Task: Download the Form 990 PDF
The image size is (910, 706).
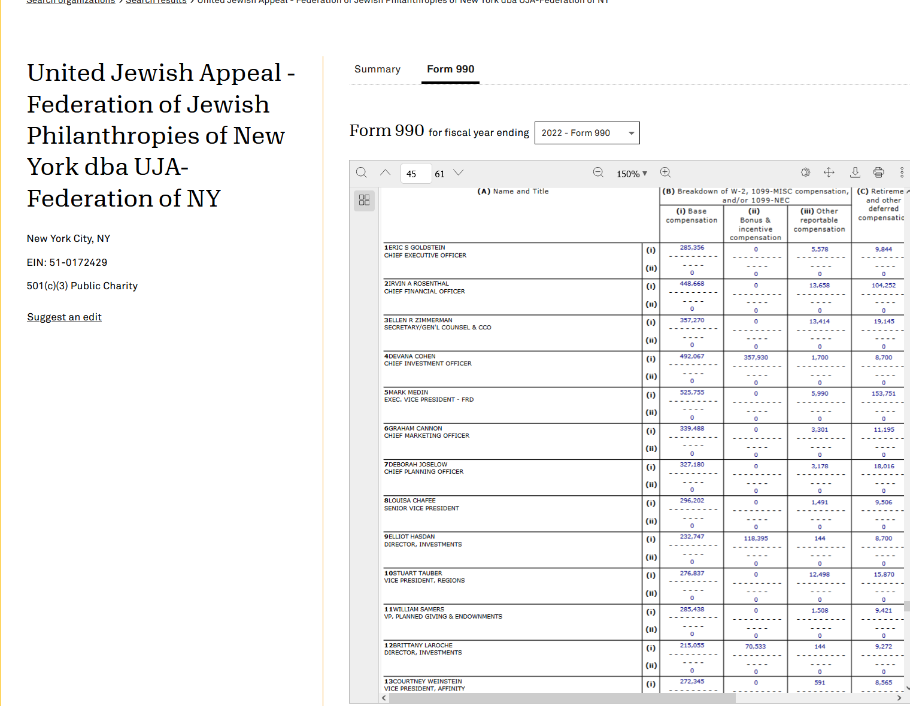Action: click(x=855, y=173)
